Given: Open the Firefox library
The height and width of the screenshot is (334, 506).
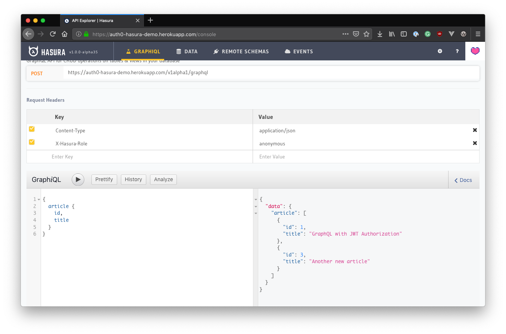Looking at the screenshot, I should 392,34.
